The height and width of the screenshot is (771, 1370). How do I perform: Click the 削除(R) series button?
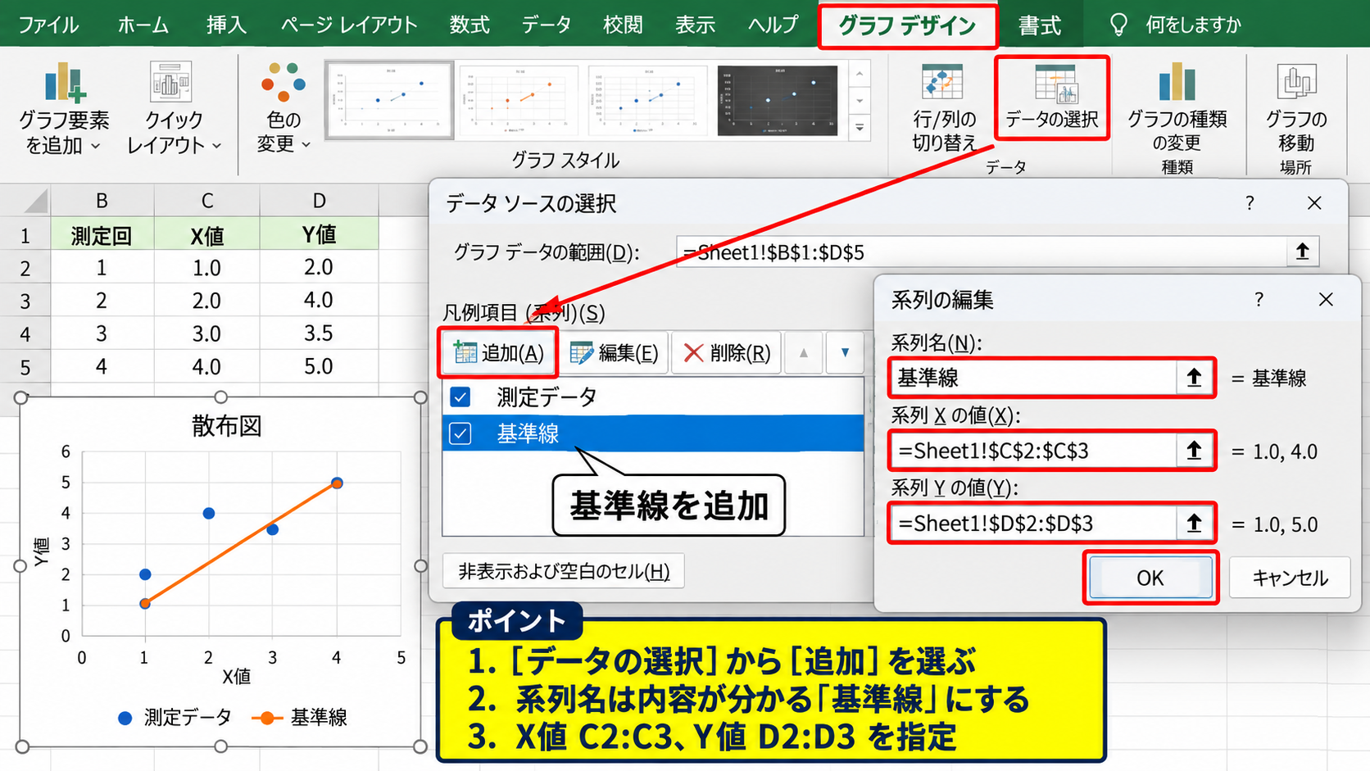(x=727, y=353)
